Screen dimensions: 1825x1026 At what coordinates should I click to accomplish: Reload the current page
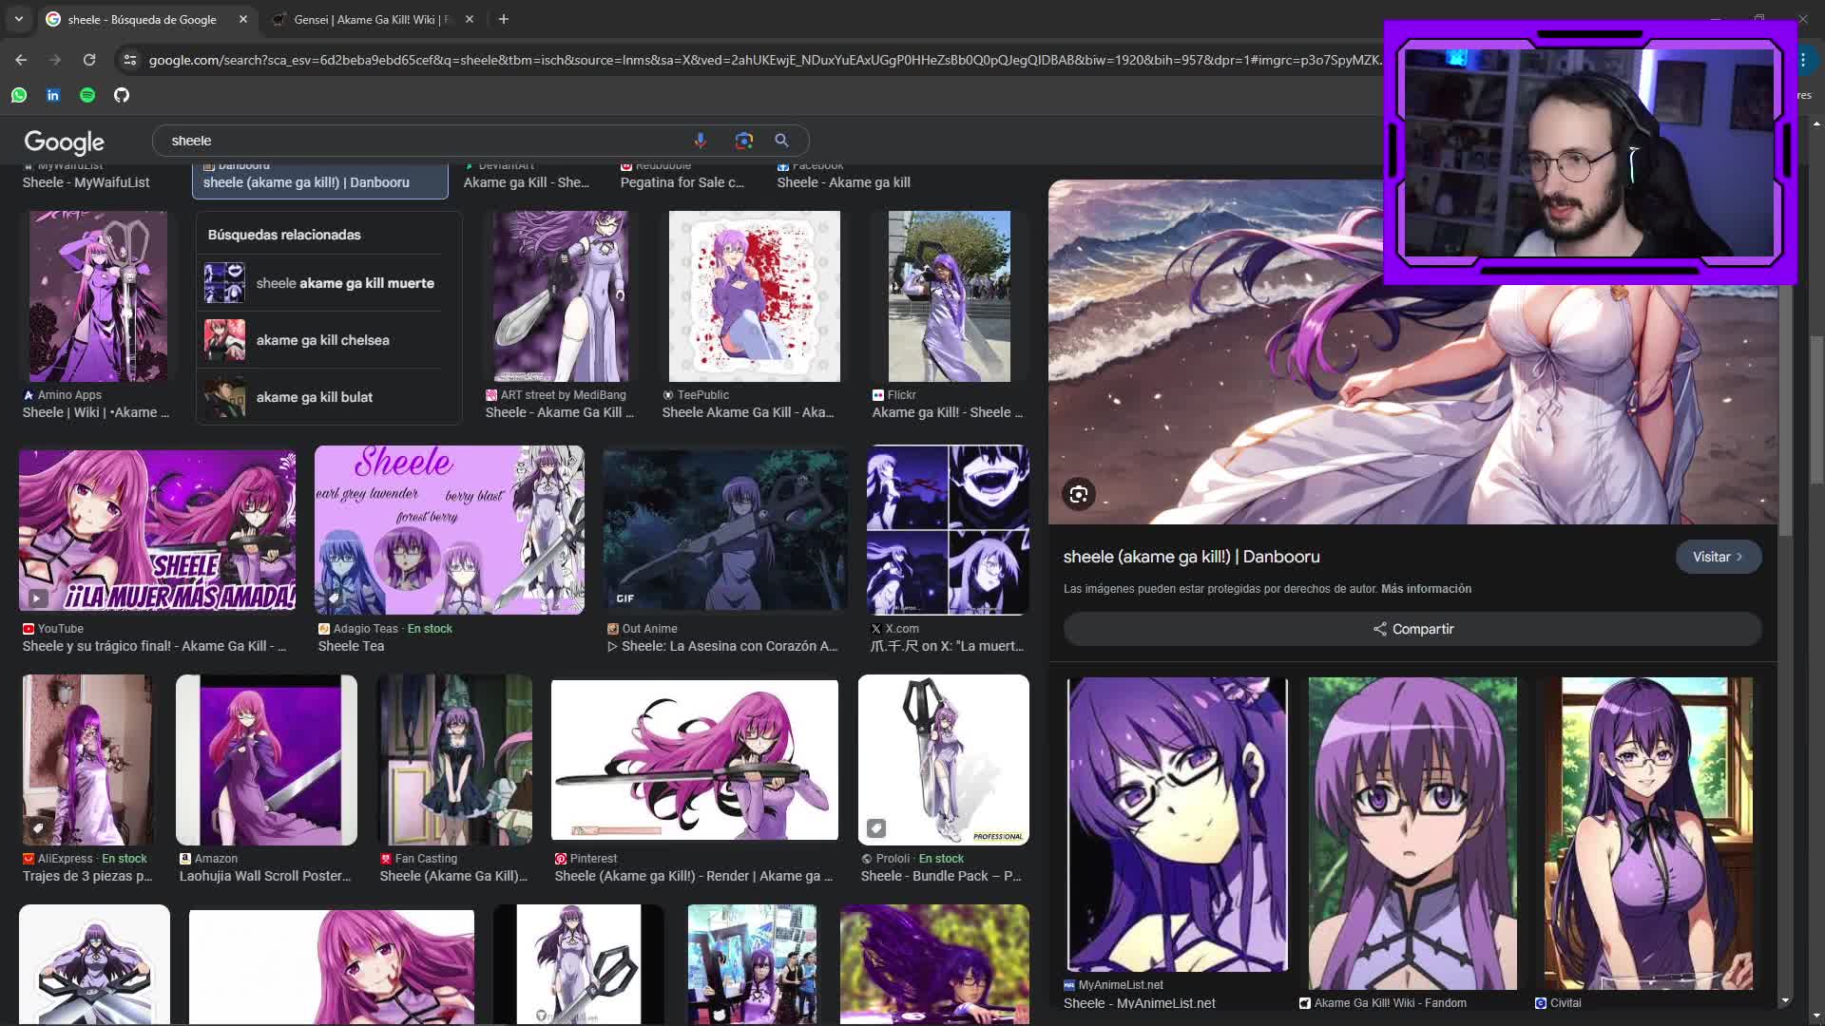89,60
